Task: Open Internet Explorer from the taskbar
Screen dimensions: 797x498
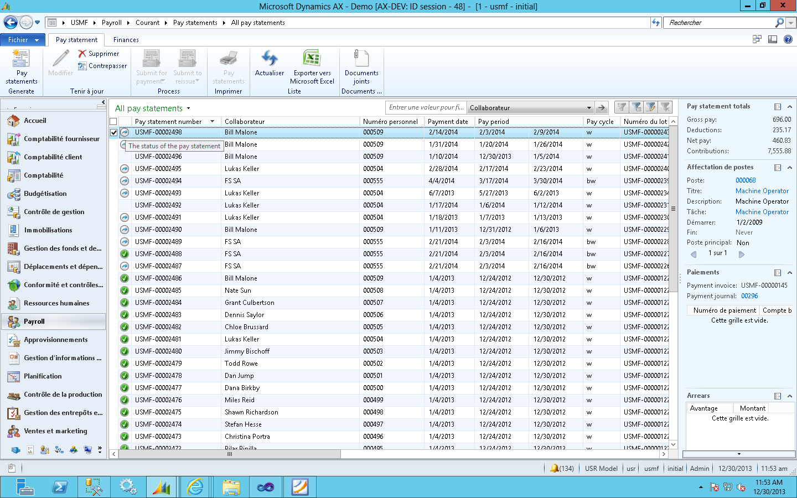Action: click(x=195, y=487)
